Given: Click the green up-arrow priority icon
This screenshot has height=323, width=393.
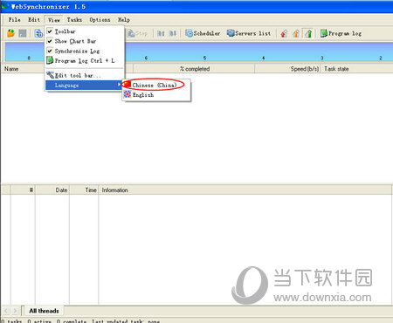Looking at the screenshot, I should (x=308, y=33).
